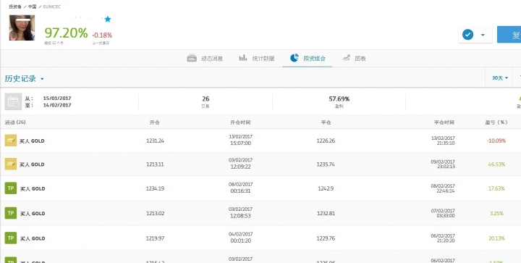The image size is (521, 263).
Task: Select close price 1226.26
Action: (x=326, y=141)
